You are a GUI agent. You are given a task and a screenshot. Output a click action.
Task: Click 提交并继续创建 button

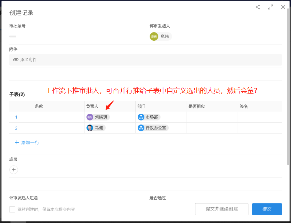222,209
